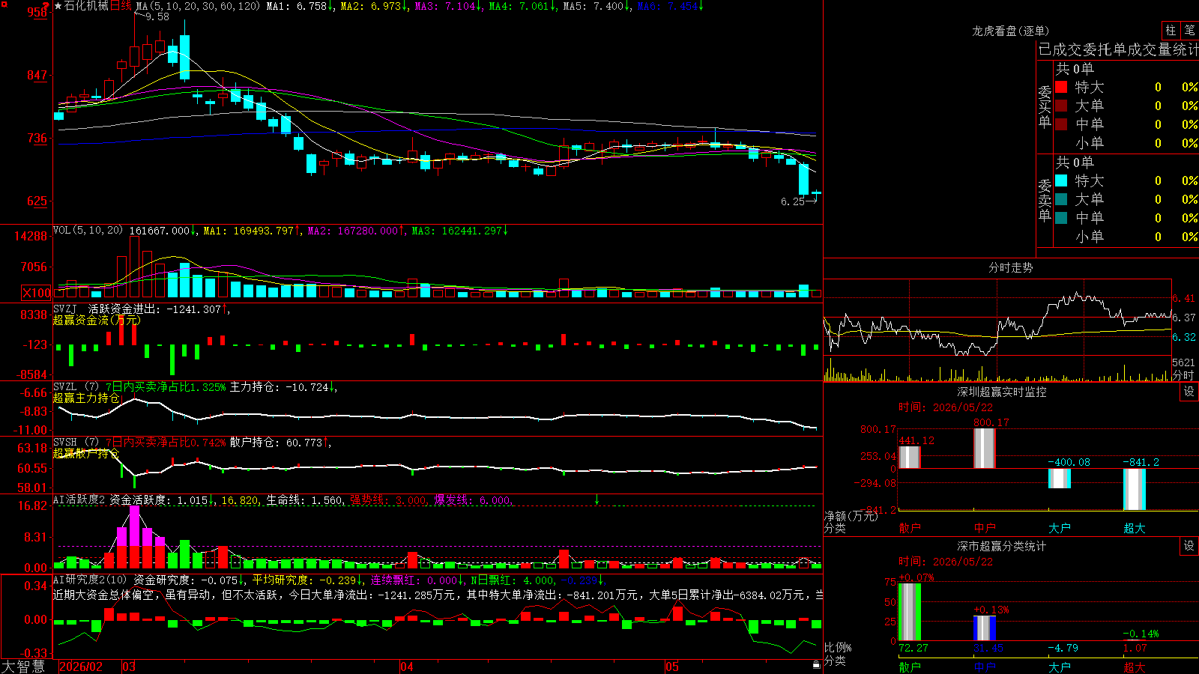The width and height of the screenshot is (1199, 674).
Task: Click the 近期大资金总体偏空 analysis text line
Action: click(x=438, y=595)
